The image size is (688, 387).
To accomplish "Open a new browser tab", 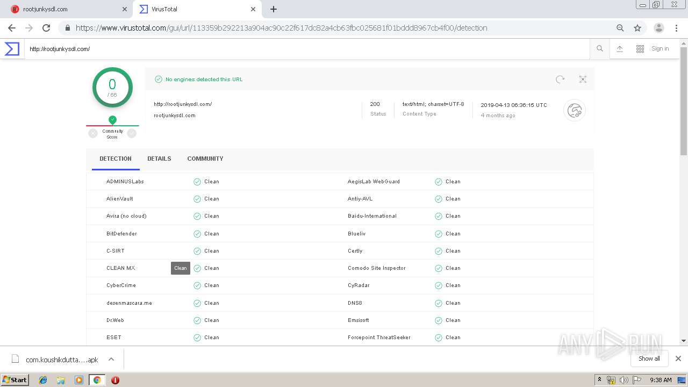I will tap(274, 9).
